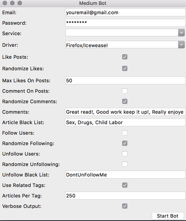Enable the Like Posts checkbox
The width and height of the screenshot is (186, 221).
(125, 57)
